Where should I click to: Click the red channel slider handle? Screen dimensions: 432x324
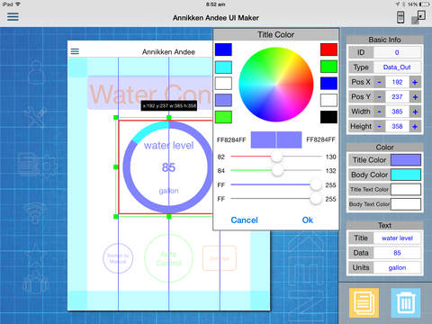[x=276, y=157]
